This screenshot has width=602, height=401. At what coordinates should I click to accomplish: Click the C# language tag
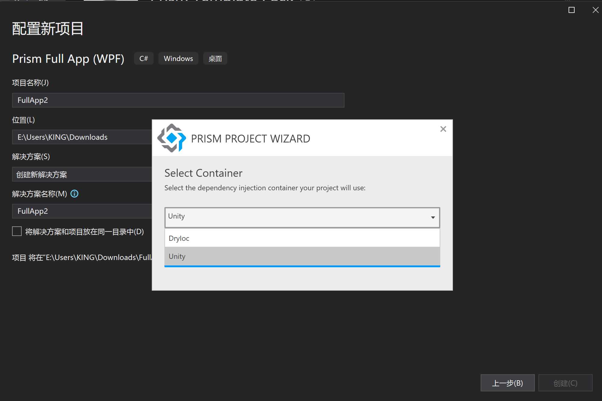pyautogui.click(x=144, y=59)
